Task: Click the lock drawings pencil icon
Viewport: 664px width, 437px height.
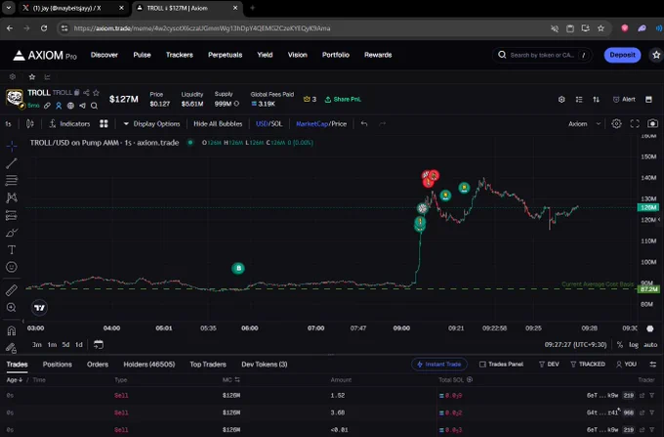Action: (x=12, y=348)
